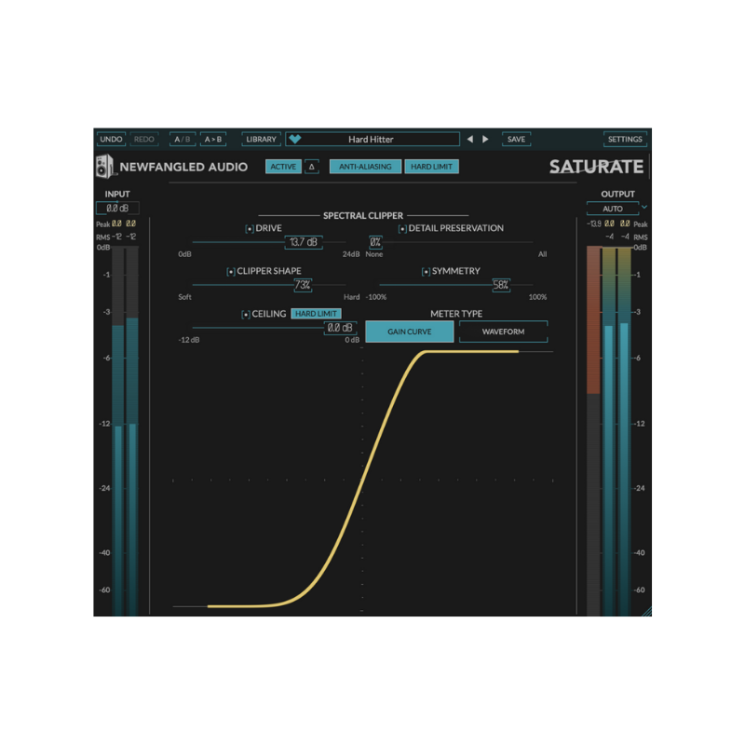Screen dimensions: 745x745
Task: Select the delta difference-listen icon next to ACTIVE
Action: pyautogui.click(x=309, y=166)
